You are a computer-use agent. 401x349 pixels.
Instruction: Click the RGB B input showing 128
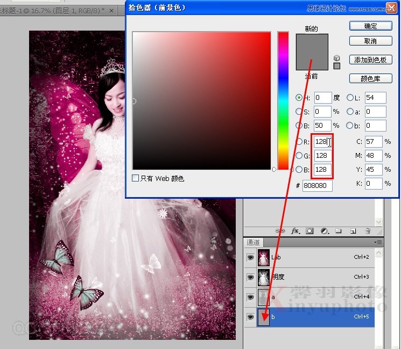tap(323, 169)
